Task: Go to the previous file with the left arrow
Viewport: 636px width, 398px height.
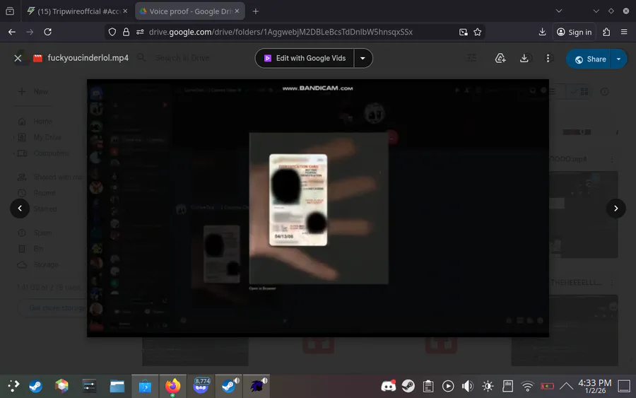Action: [x=20, y=208]
